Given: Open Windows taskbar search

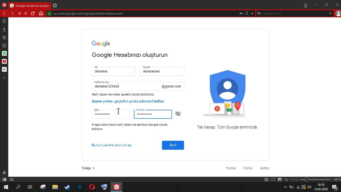Looking at the screenshot, I should [18, 187].
